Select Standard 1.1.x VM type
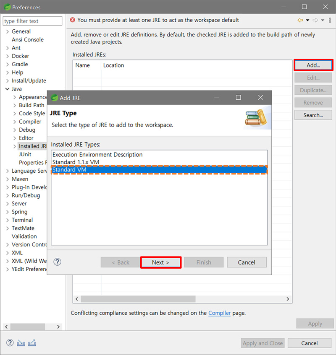 coord(76,162)
